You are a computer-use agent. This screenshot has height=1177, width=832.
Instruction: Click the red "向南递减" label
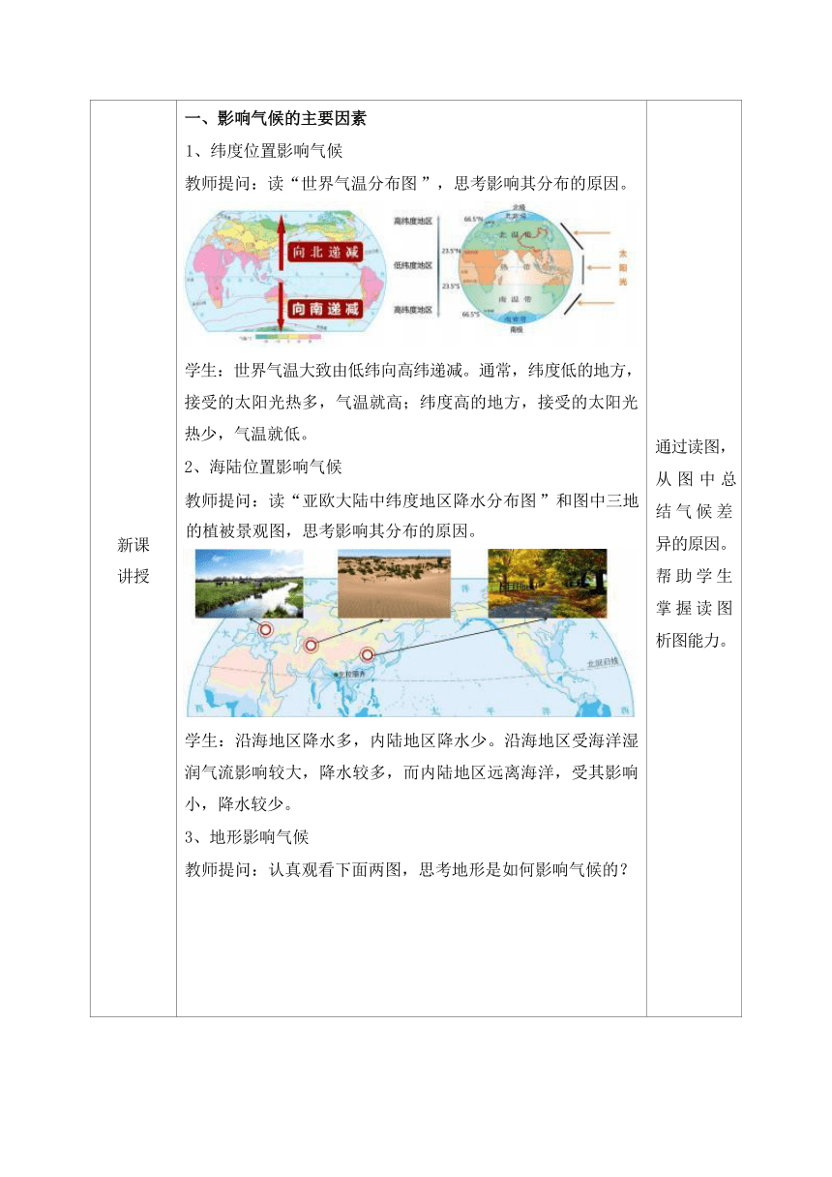click(325, 310)
